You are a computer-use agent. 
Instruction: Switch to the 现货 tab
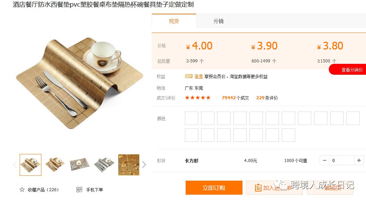pos(174,21)
